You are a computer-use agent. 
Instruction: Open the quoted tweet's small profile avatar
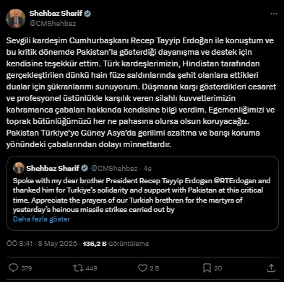point(19,168)
